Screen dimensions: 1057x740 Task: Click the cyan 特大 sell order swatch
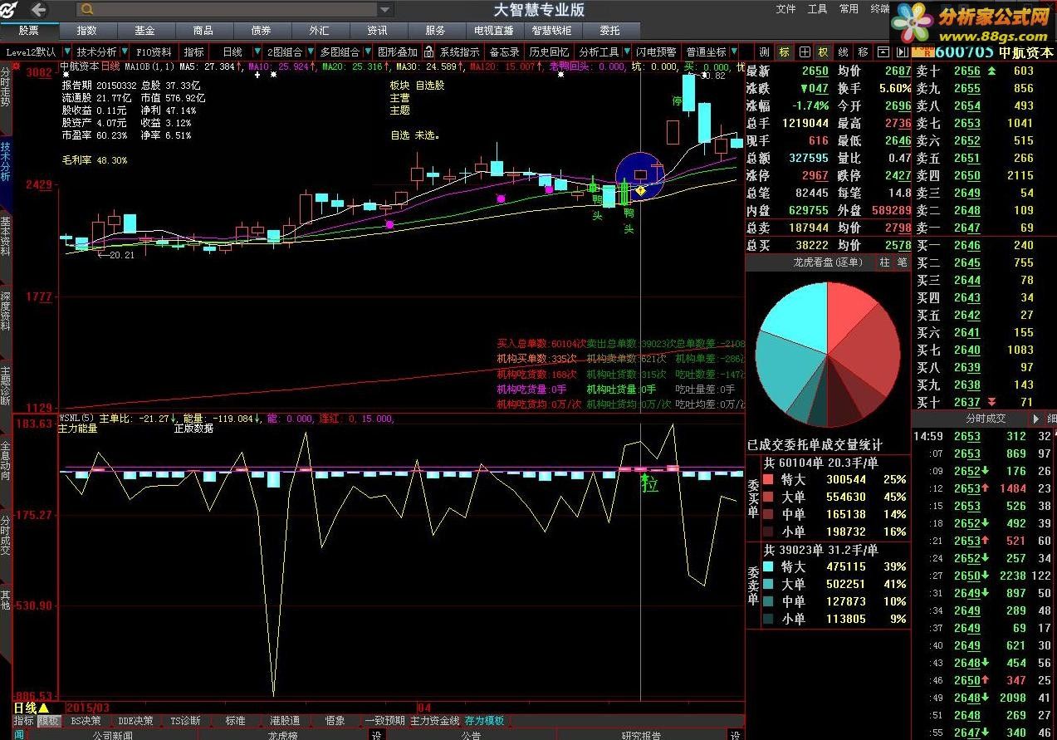(x=768, y=566)
